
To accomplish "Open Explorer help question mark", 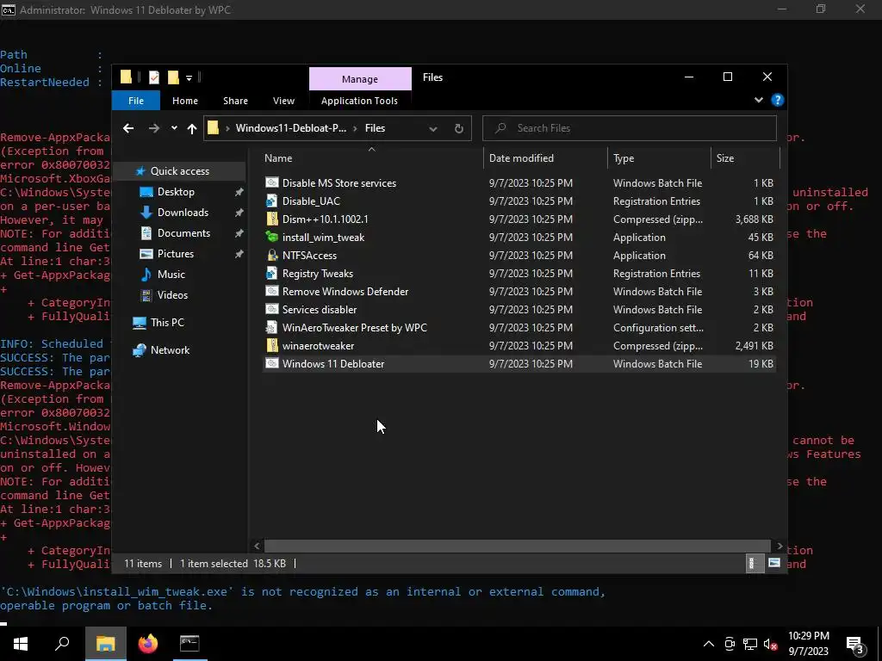I will pyautogui.click(x=778, y=100).
